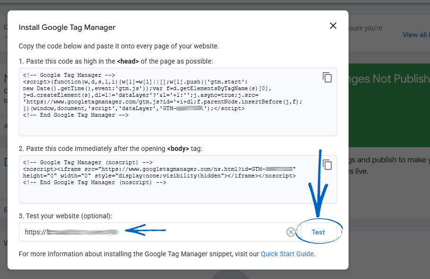Clear the test website URL field

click(x=291, y=232)
